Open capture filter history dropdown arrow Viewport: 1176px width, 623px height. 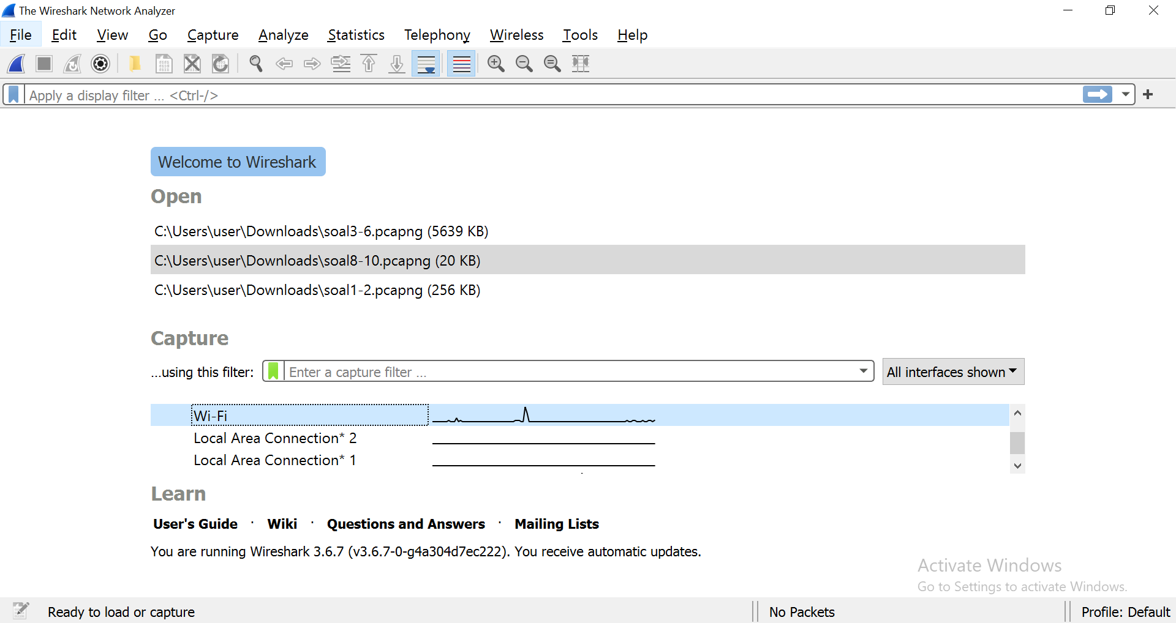(x=864, y=371)
